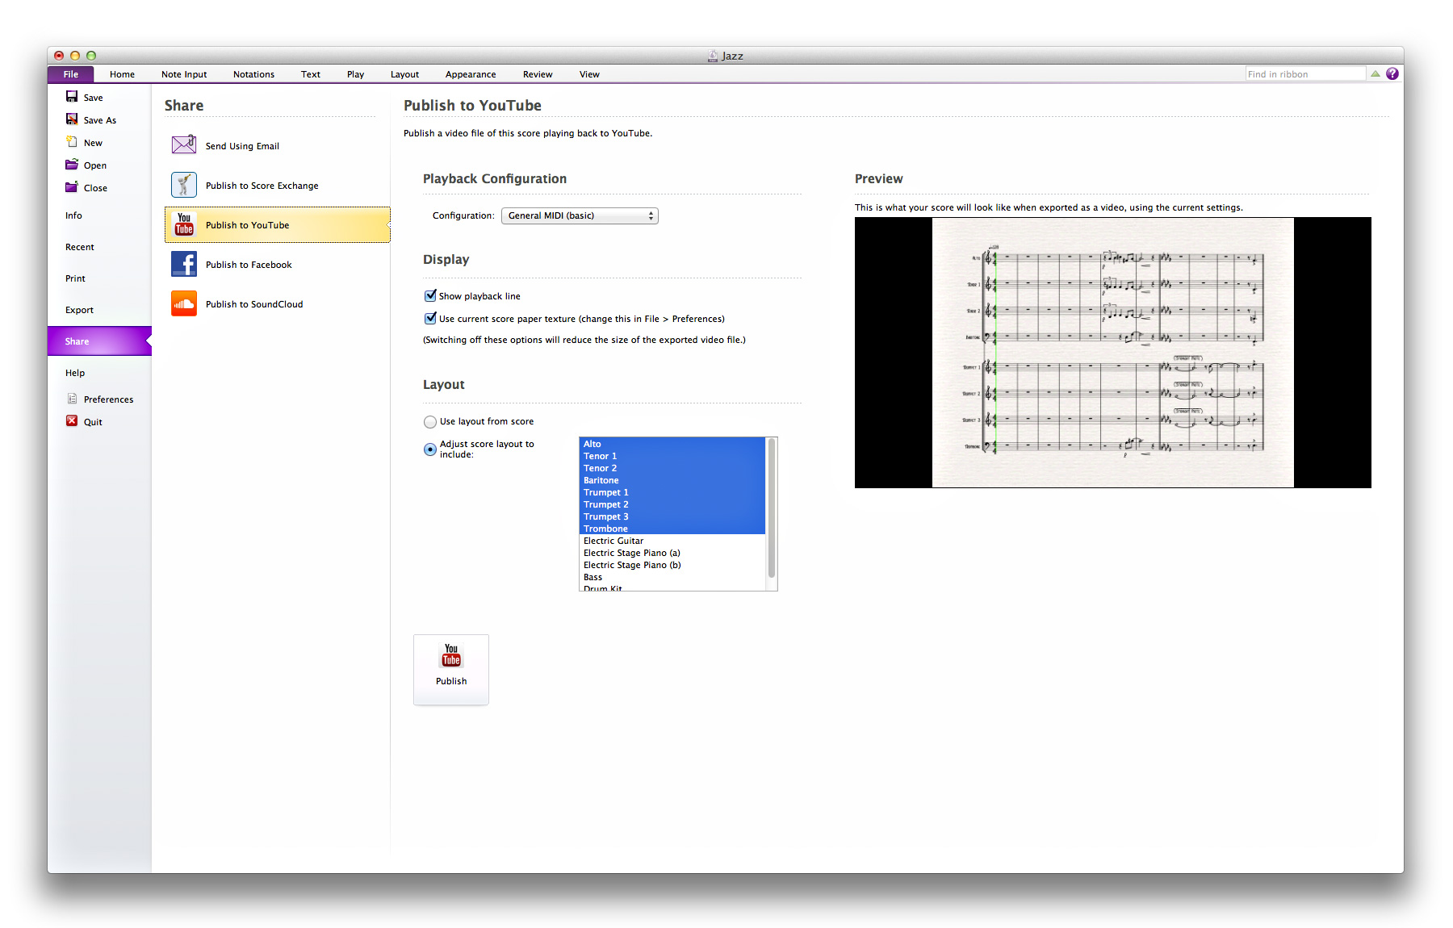Open the File tab

71,74
